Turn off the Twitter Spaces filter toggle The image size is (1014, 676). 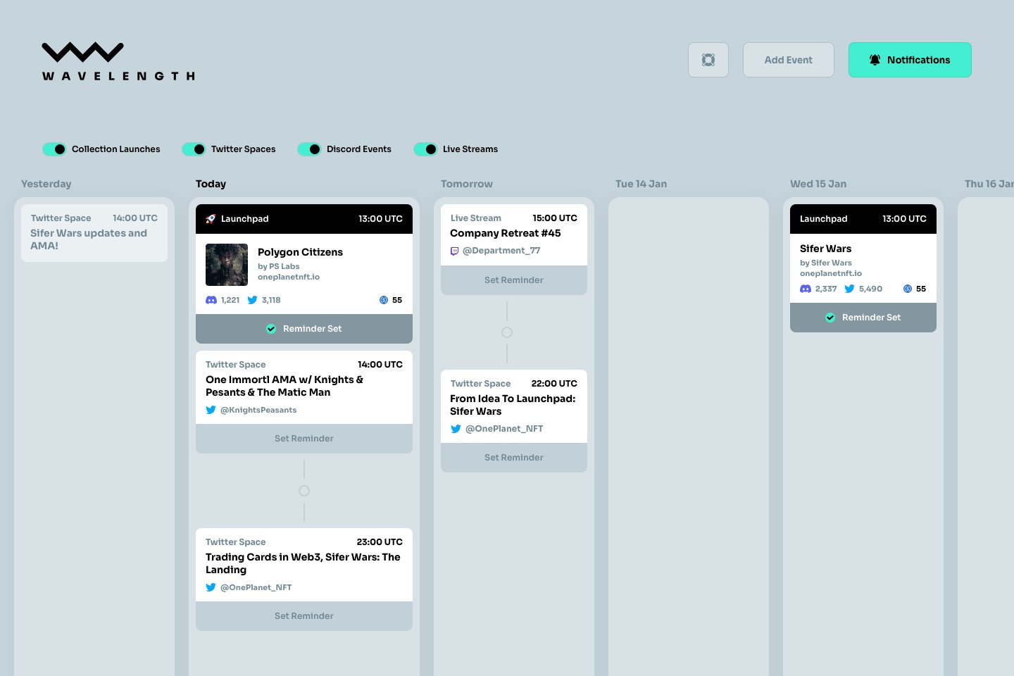[194, 149]
